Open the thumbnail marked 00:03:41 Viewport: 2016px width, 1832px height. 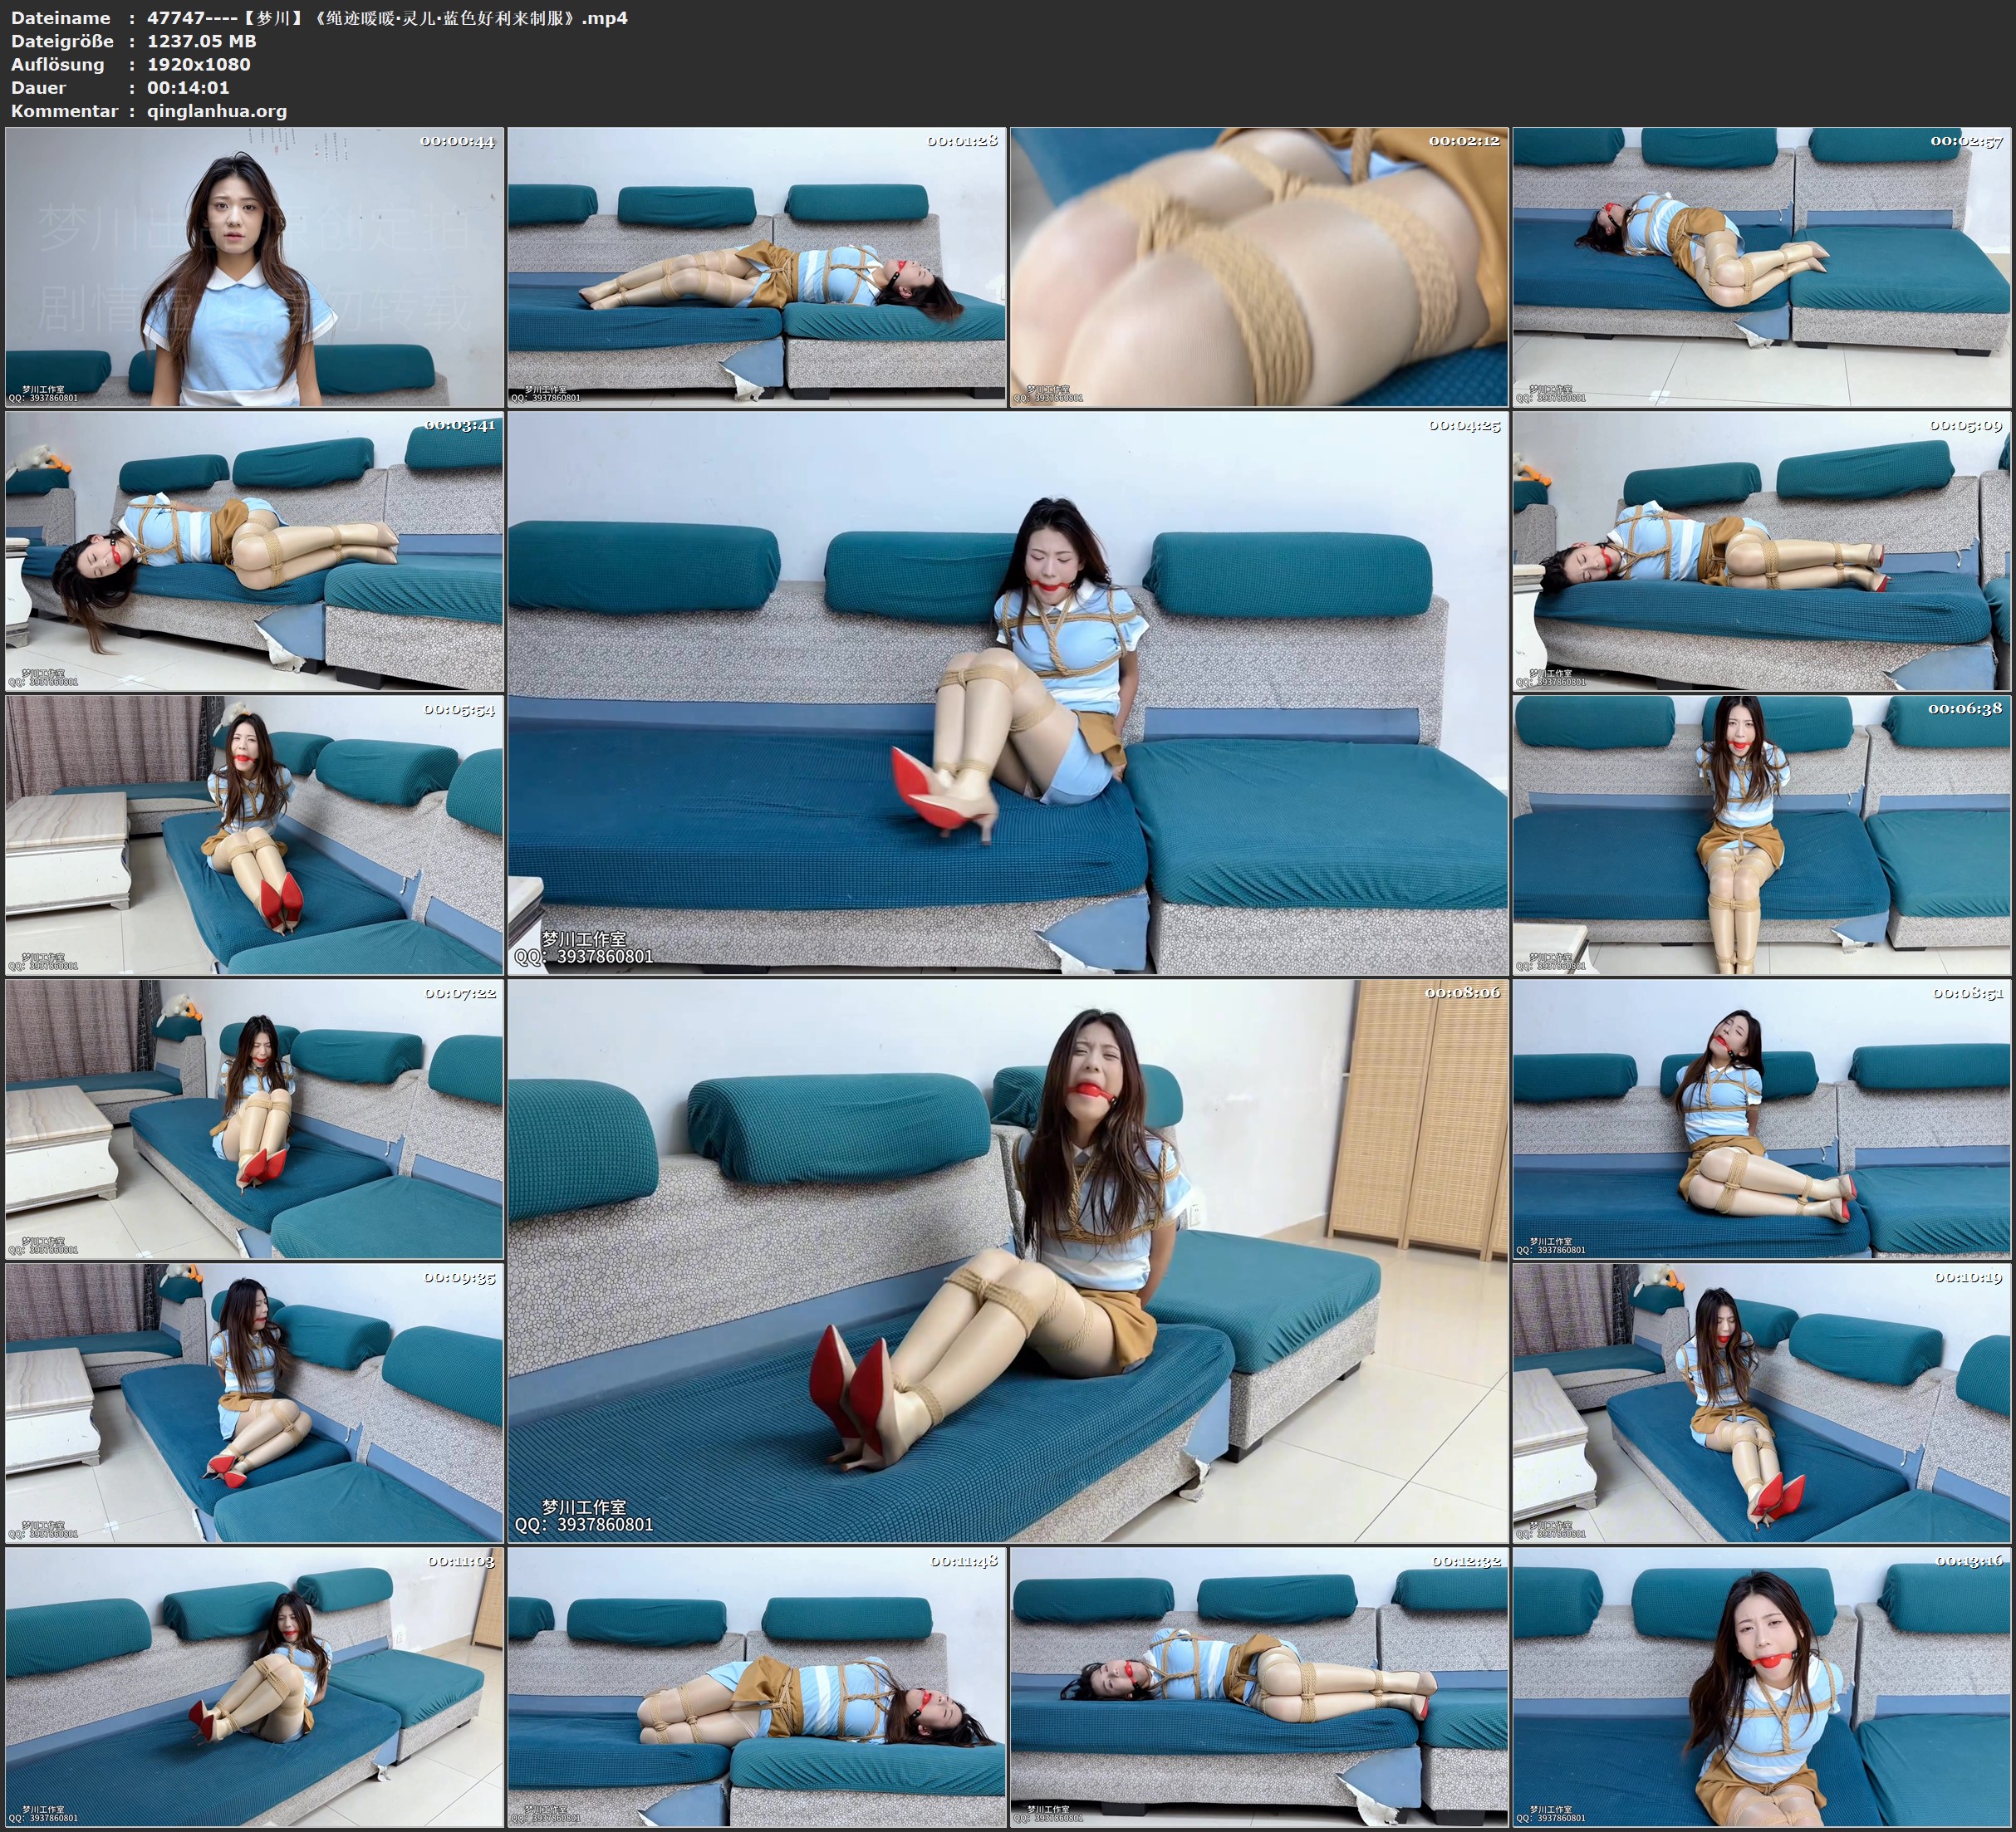tap(254, 551)
